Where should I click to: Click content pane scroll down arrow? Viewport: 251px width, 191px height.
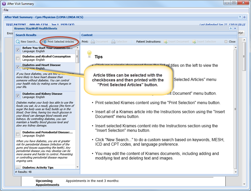235,172
